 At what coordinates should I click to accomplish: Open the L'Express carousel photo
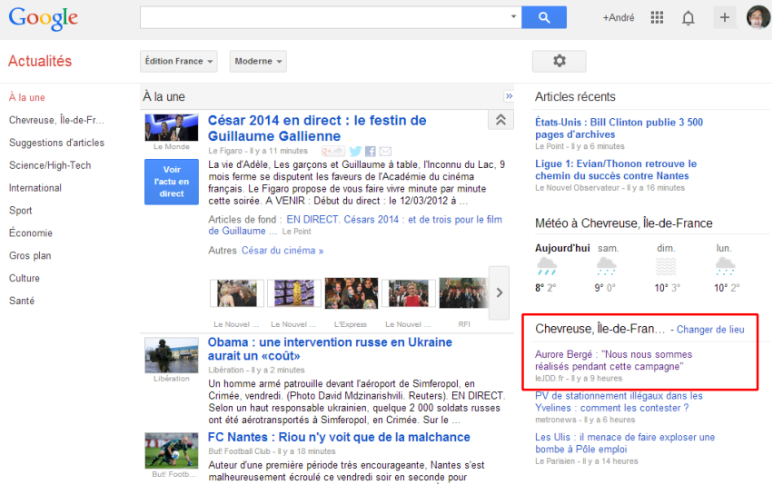(351, 292)
